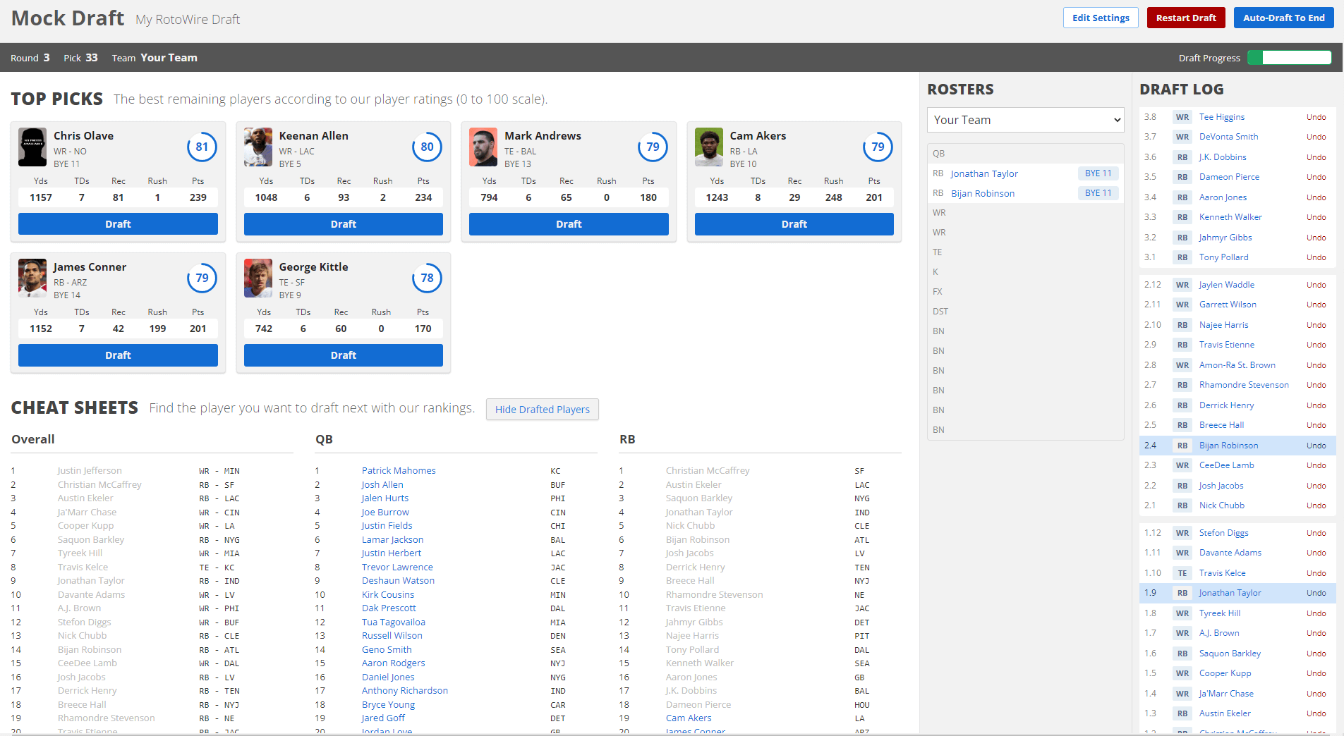This screenshot has height=736, width=1344.
Task: Click Restart Draft
Action: click(1186, 17)
